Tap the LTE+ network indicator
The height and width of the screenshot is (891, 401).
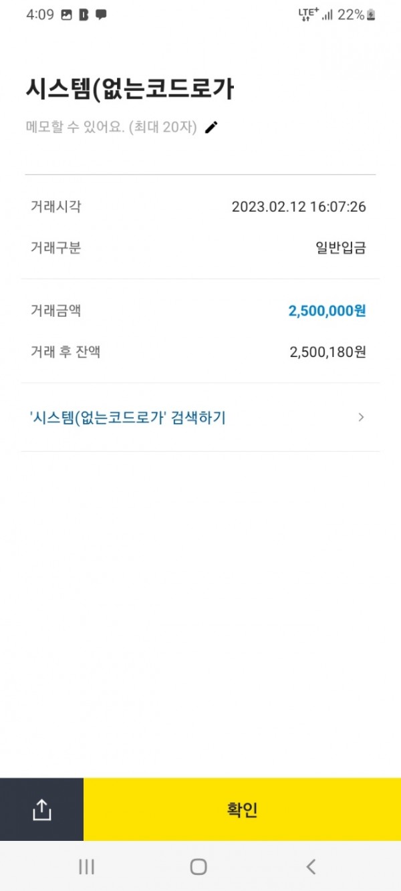[x=307, y=15]
